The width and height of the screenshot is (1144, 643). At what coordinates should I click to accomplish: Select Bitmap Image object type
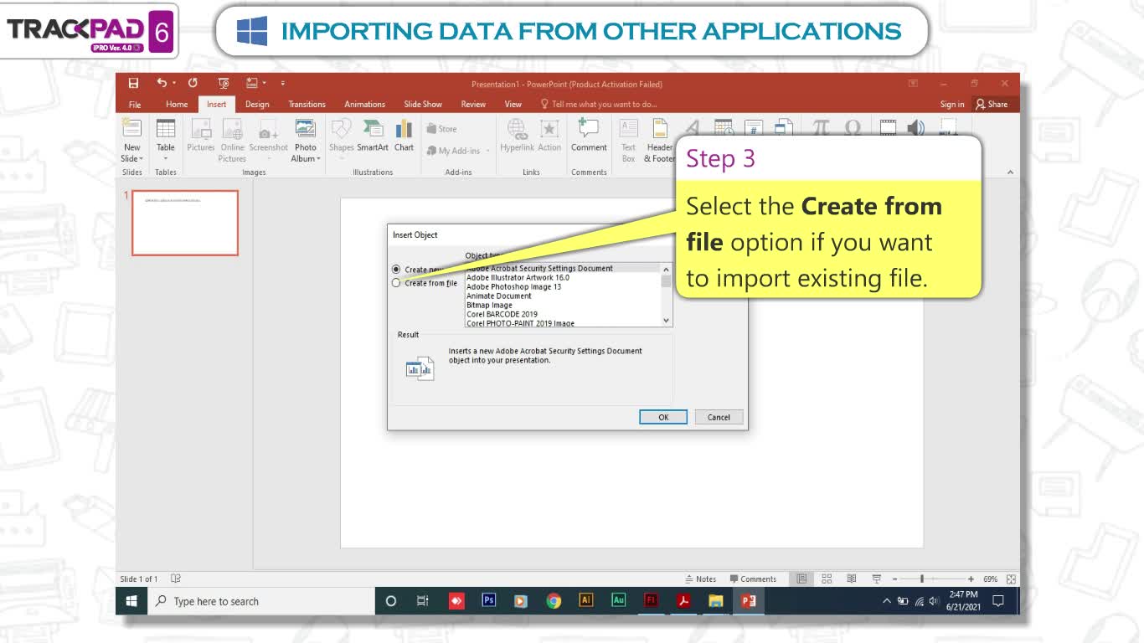click(489, 306)
